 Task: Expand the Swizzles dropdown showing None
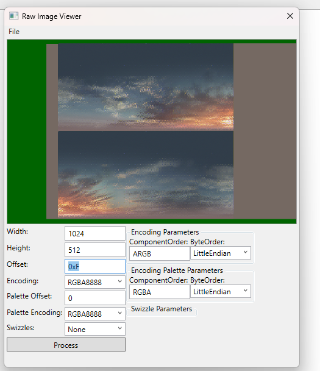(95, 329)
